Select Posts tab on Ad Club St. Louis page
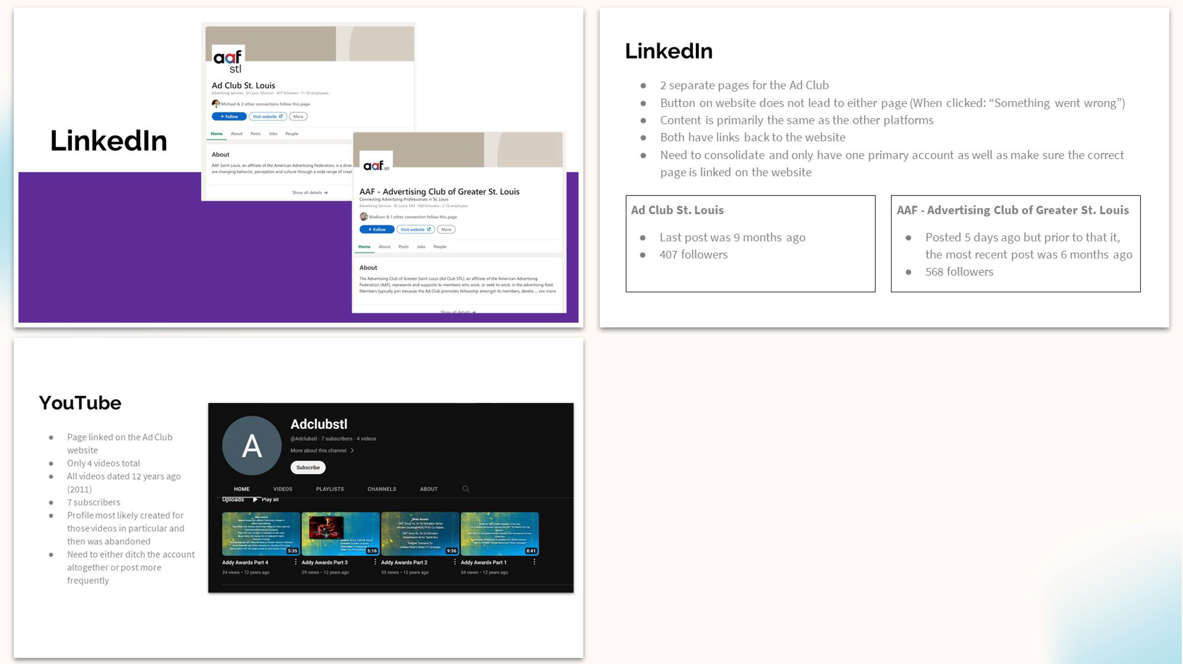 [255, 134]
